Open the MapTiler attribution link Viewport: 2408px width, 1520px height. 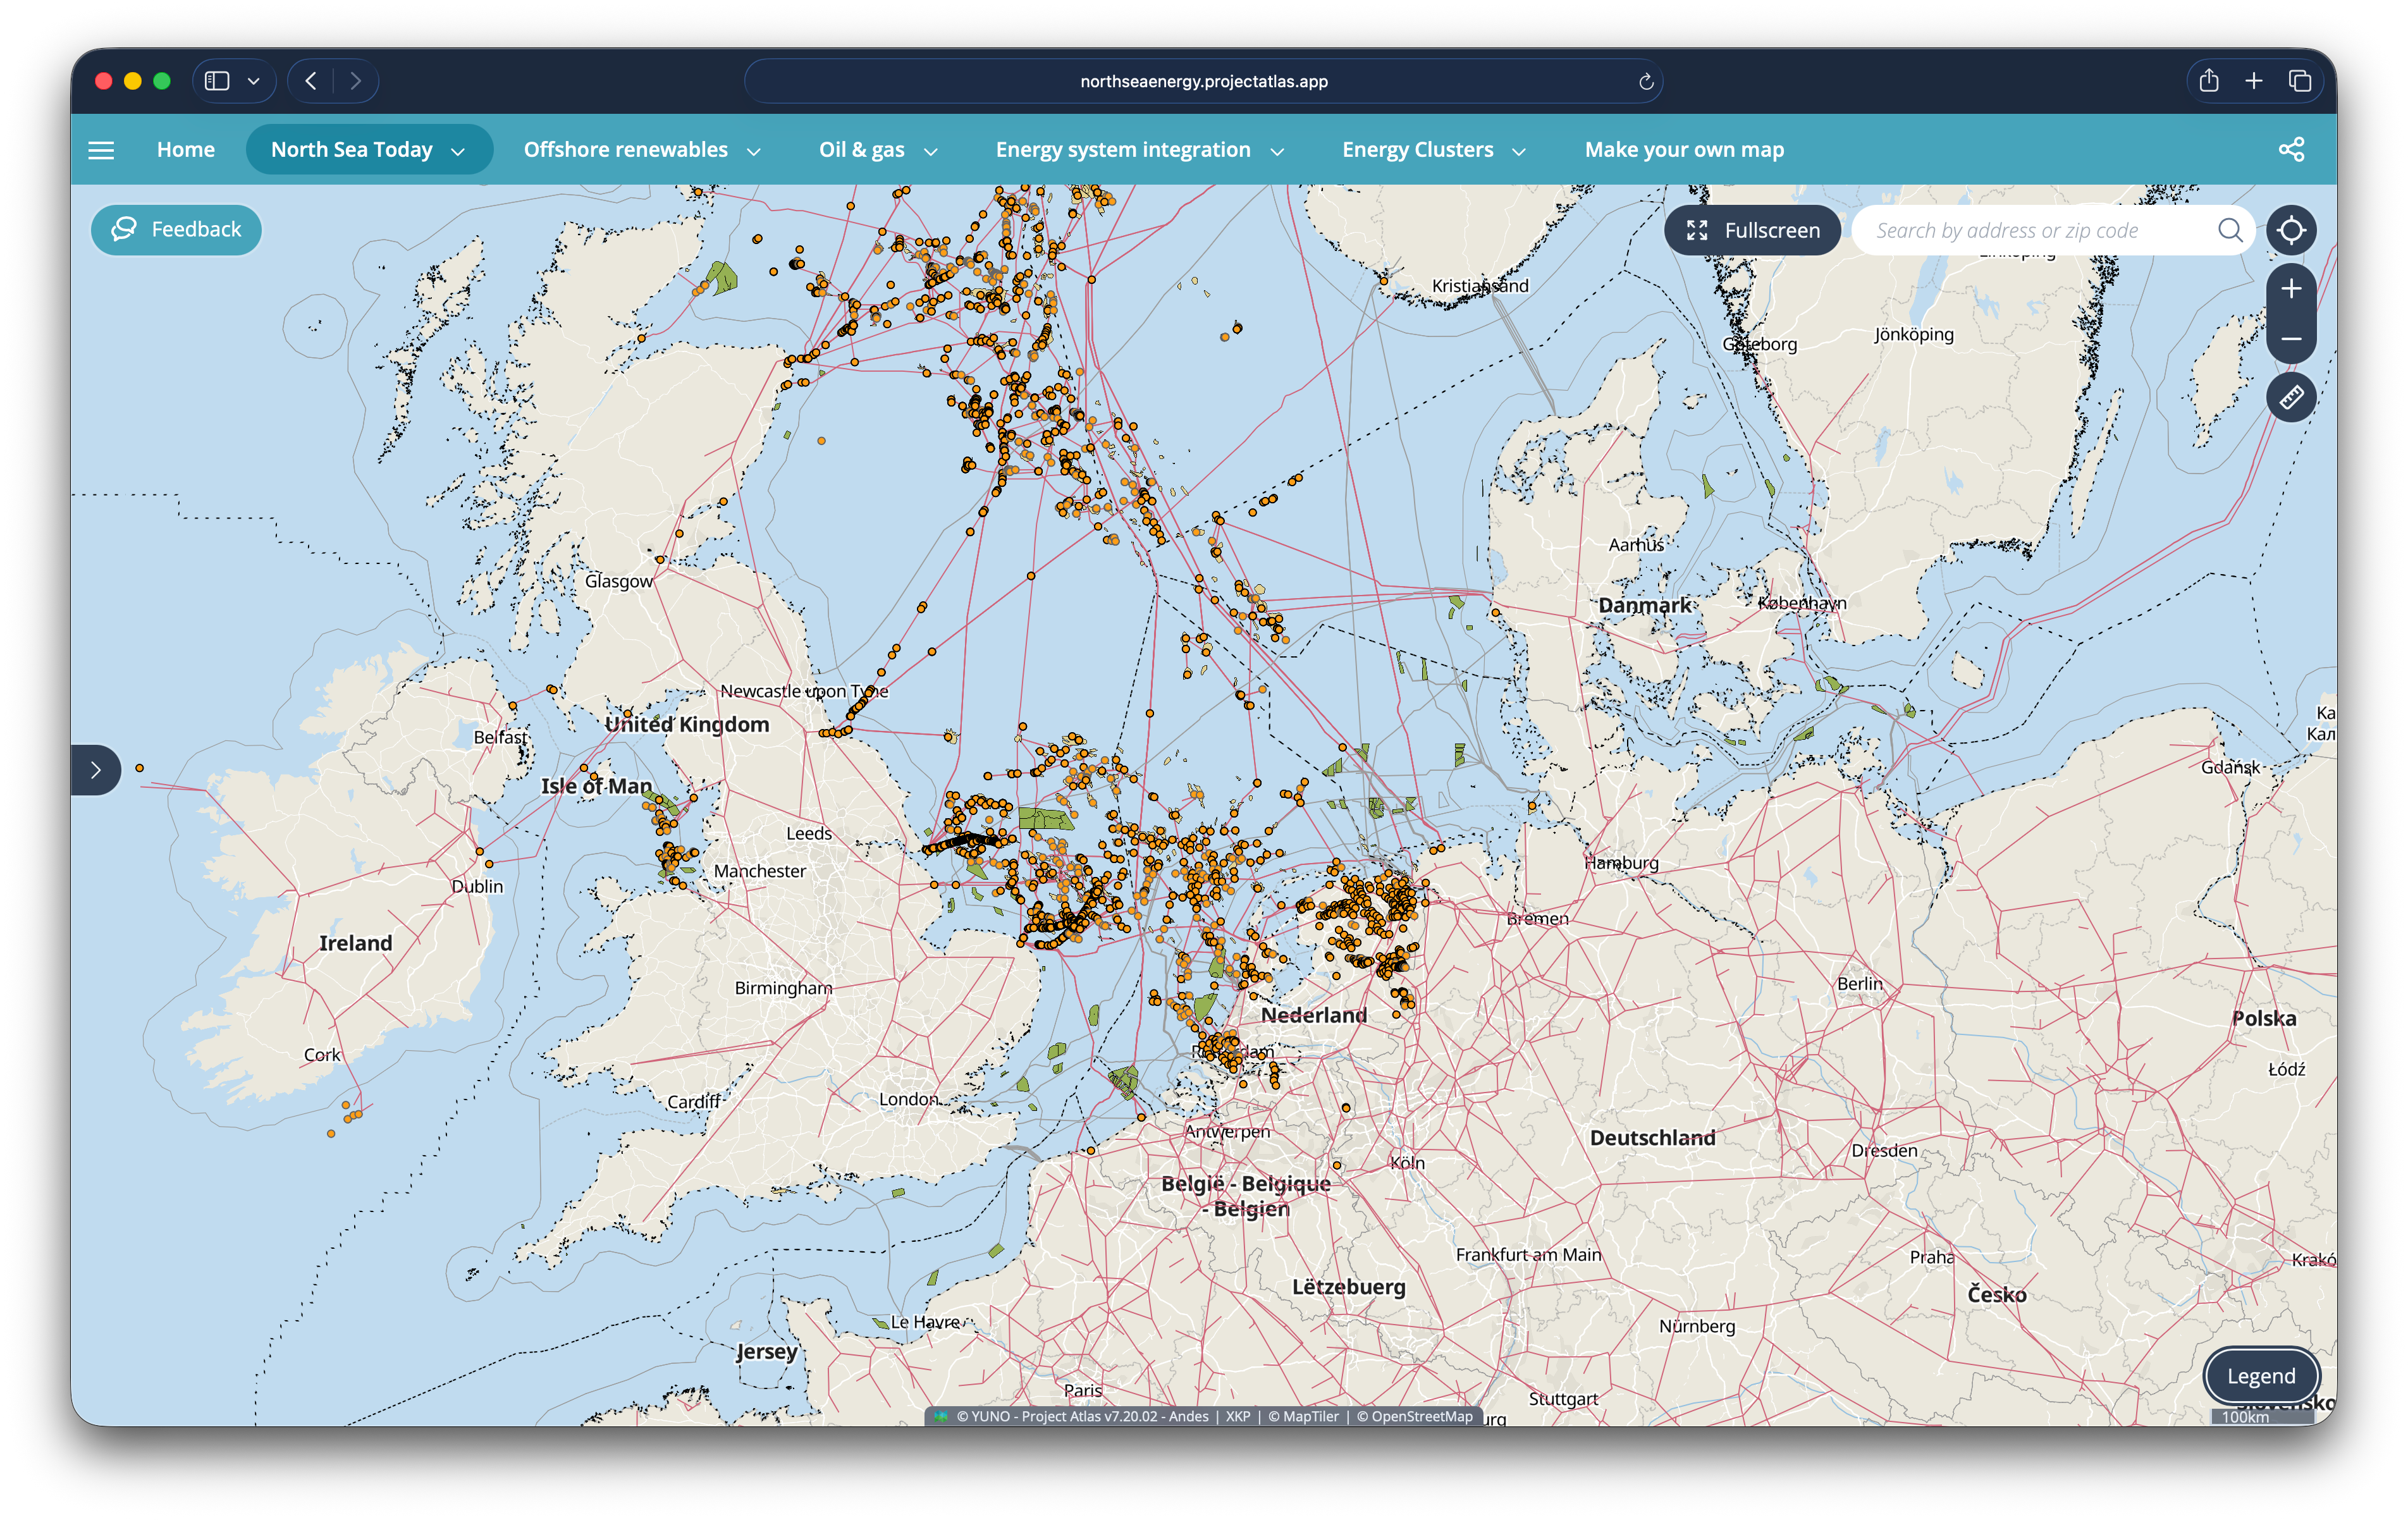pos(1303,1416)
